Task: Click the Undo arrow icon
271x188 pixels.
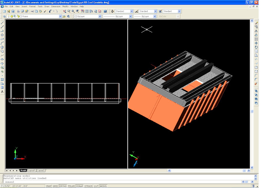Action: (x=50, y=11)
